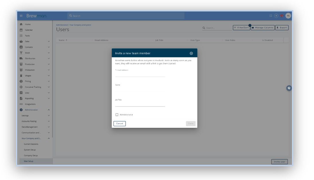
Task: Open the UK flag language selector
Action: (x=281, y=16)
